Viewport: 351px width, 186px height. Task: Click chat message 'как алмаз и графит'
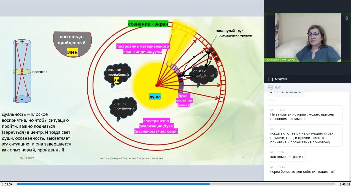coord(287,157)
